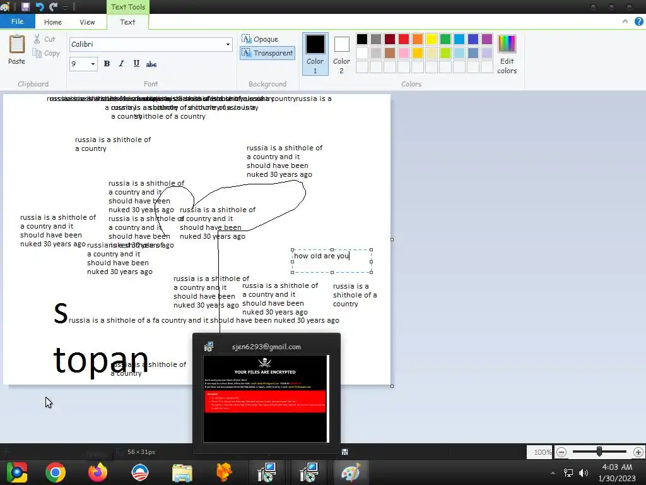Select the Text ribbon tab
Screen dimensions: 646x485
tap(127, 22)
